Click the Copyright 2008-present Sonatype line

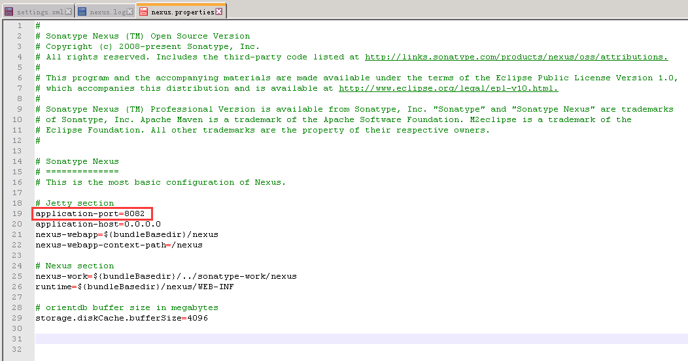(147, 47)
